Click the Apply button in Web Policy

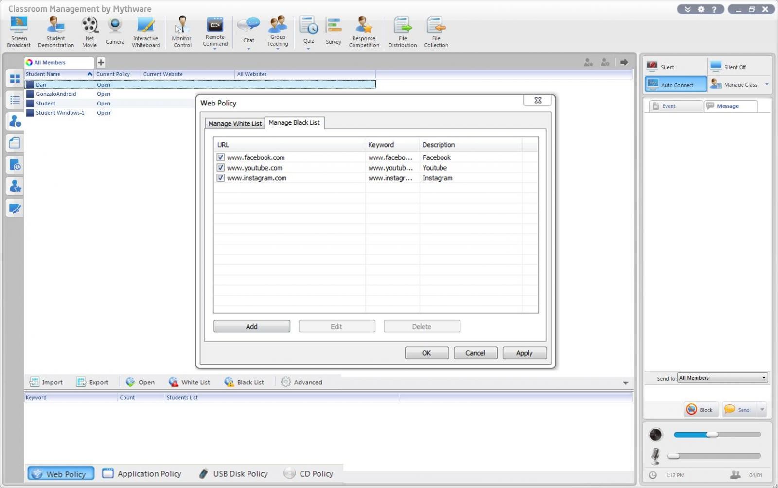[524, 352]
